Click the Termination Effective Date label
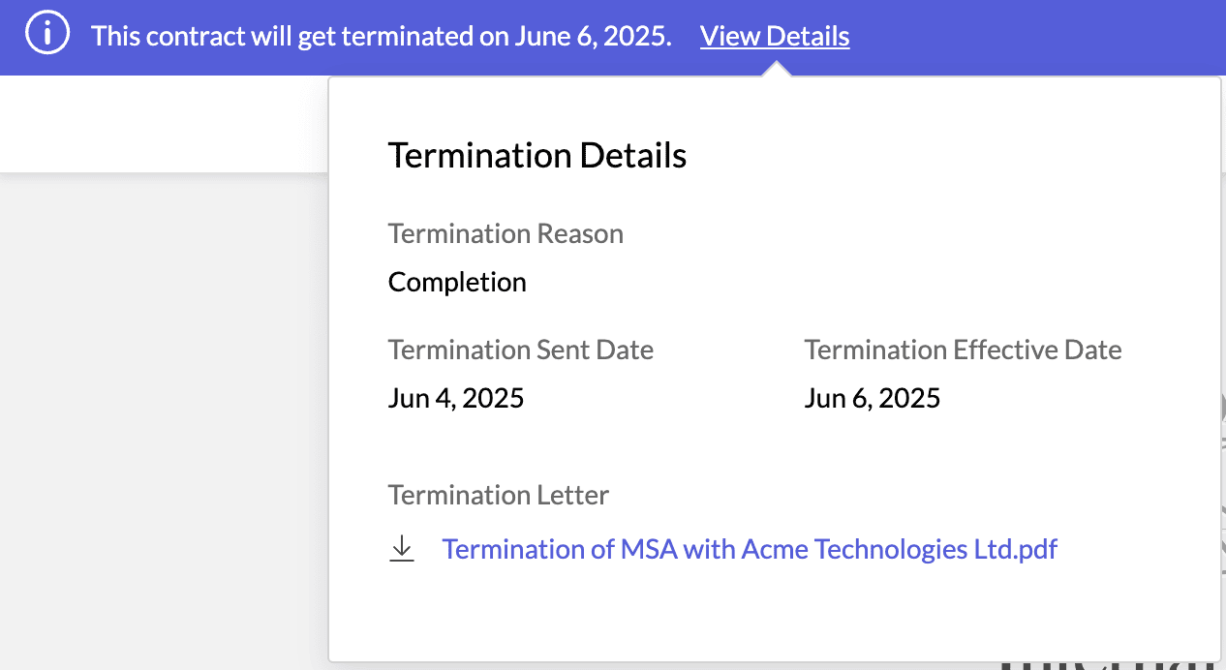Viewport: 1226px width, 670px height. tap(963, 350)
